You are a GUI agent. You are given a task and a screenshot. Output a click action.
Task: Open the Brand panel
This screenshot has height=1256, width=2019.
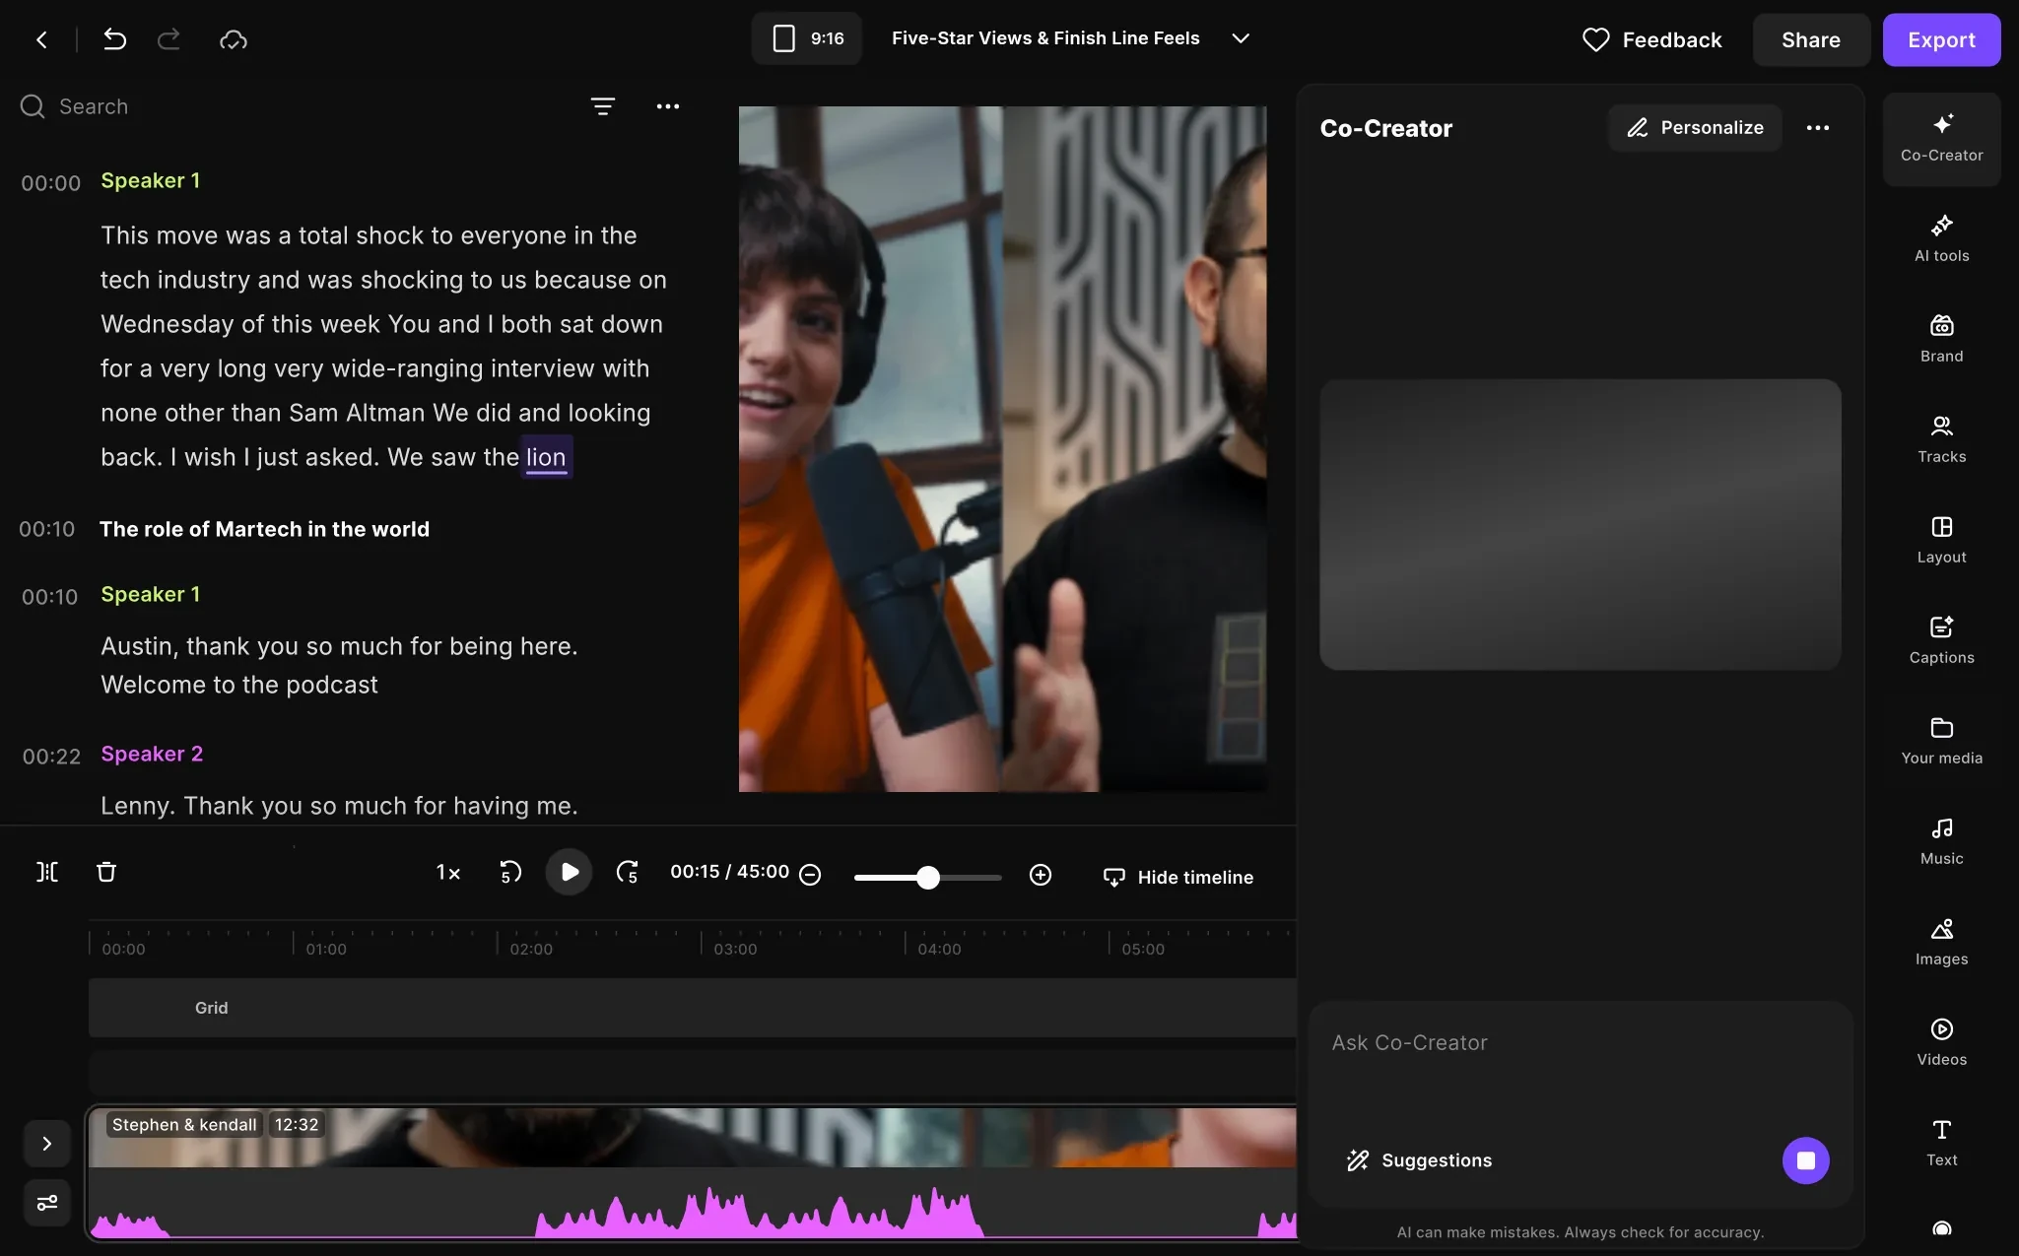click(1941, 340)
